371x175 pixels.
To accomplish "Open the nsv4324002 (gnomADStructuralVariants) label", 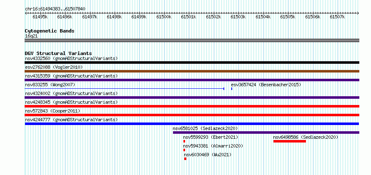I will tap(71, 93).
